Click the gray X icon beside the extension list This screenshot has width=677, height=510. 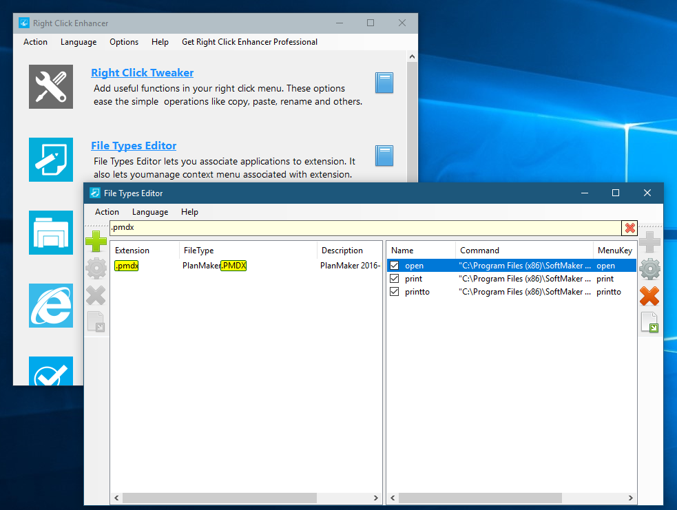click(x=96, y=295)
